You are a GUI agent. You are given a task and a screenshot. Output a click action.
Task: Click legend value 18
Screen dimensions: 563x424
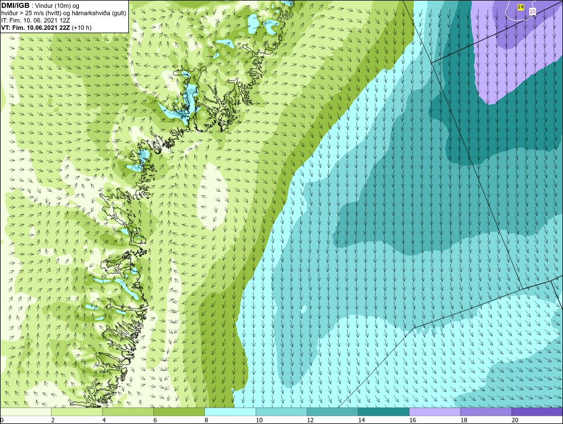[x=463, y=420]
